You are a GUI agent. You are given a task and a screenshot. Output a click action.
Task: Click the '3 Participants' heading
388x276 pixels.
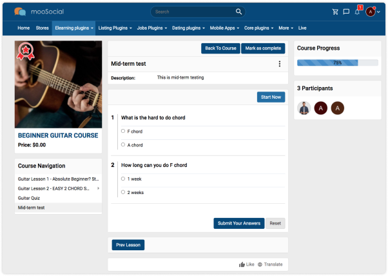(x=315, y=88)
